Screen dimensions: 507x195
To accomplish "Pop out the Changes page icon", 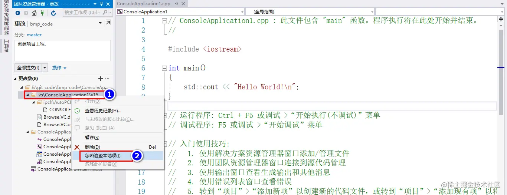I will tap(108, 23).
